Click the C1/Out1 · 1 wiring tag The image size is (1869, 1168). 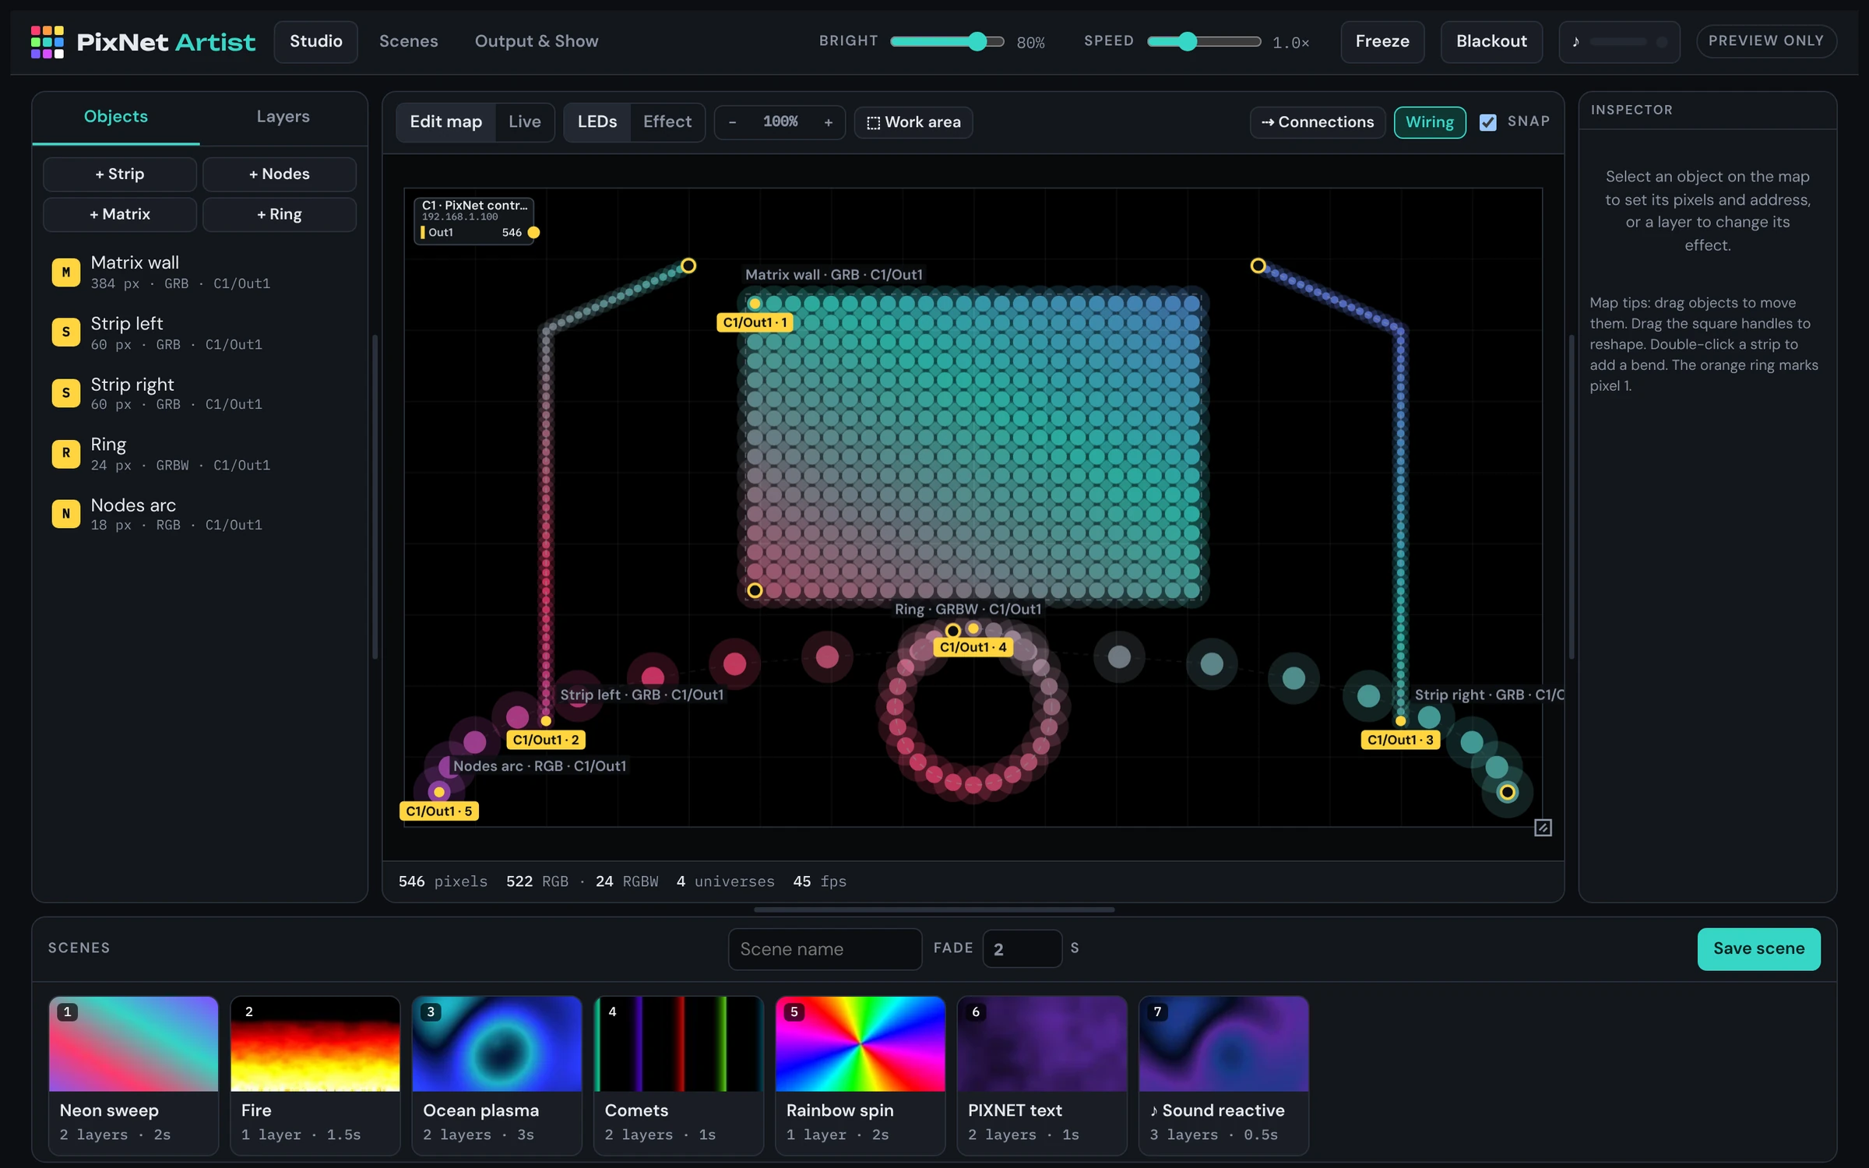(755, 322)
